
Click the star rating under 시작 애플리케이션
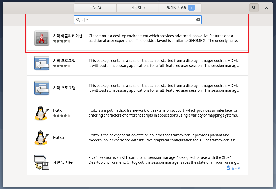click(62, 41)
